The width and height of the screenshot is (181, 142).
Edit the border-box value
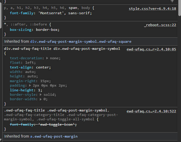point(47,30)
